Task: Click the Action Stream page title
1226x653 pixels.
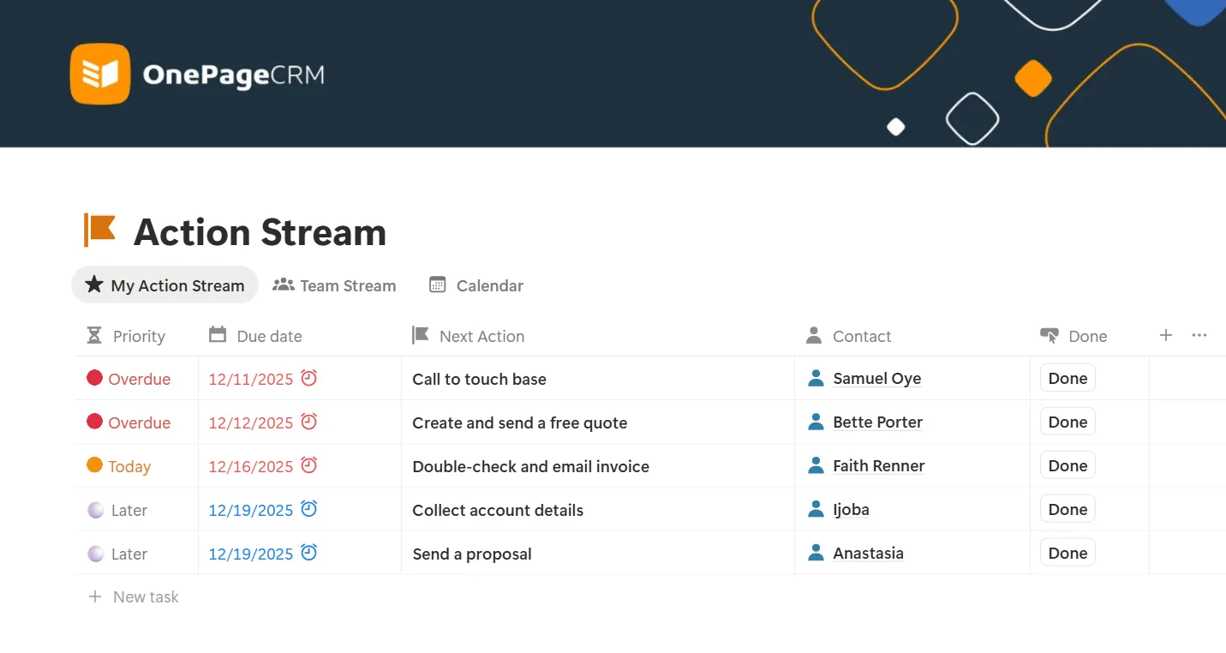Action: (260, 231)
